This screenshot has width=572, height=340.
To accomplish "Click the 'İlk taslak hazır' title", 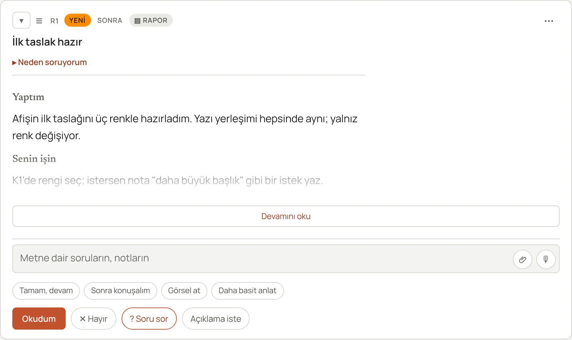I will pyautogui.click(x=47, y=42).
